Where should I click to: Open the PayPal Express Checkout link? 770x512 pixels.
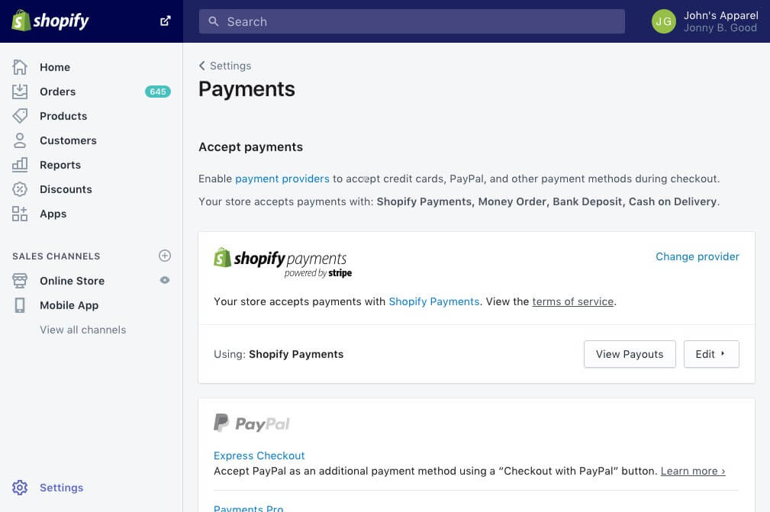(x=259, y=456)
